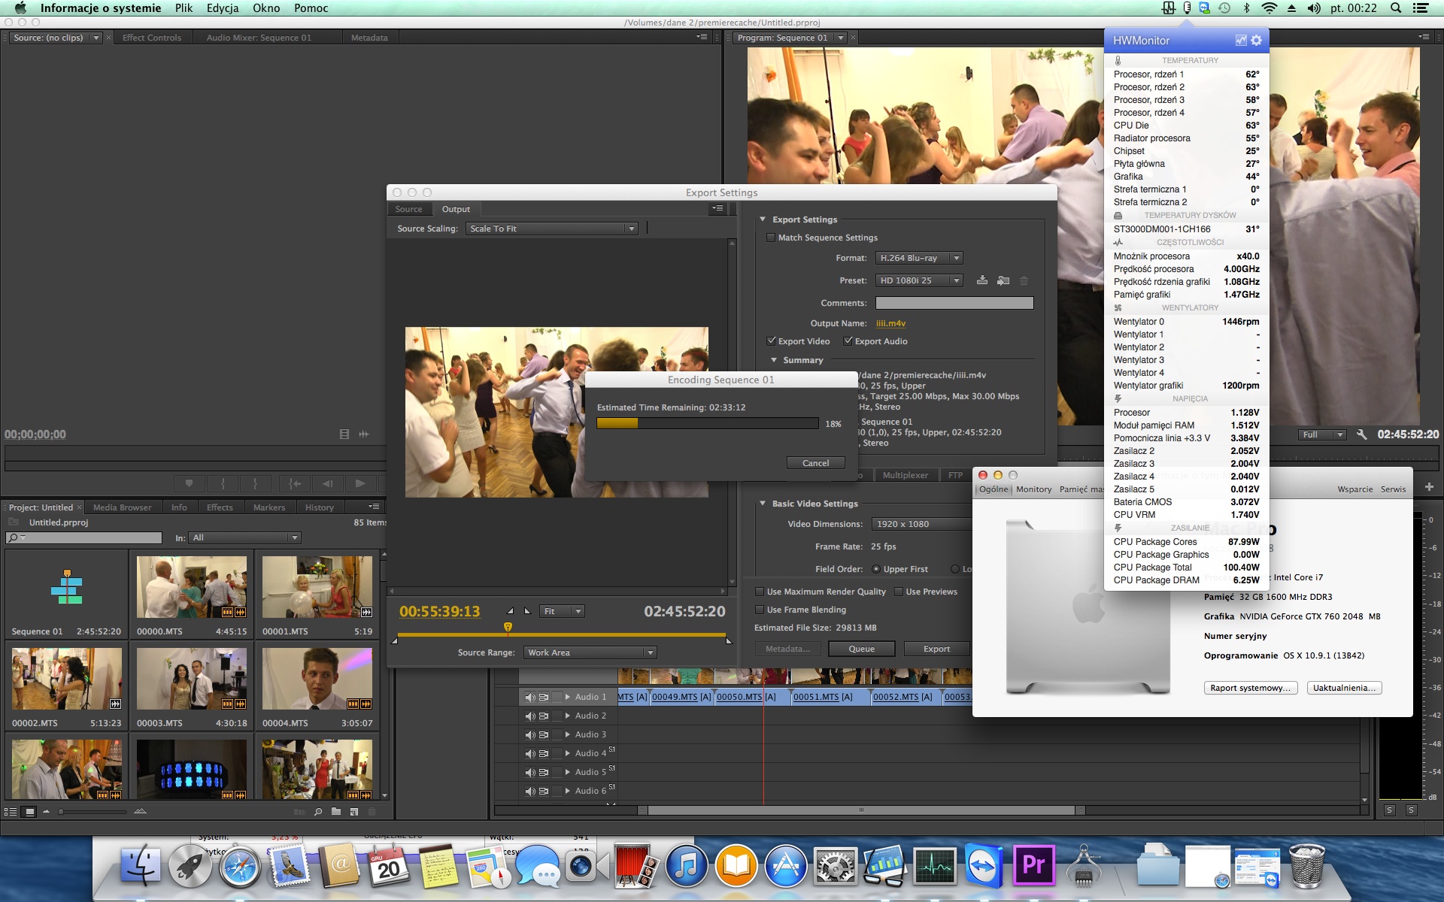This screenshot has height=902, width=1444.
Task: Open Launchpad from the Dock
Action: coord(190,866)
